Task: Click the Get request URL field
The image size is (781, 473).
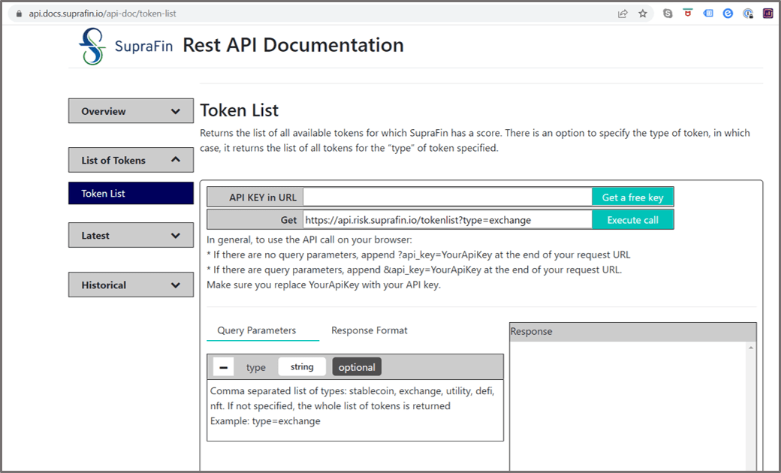Action: click(448, 220)
